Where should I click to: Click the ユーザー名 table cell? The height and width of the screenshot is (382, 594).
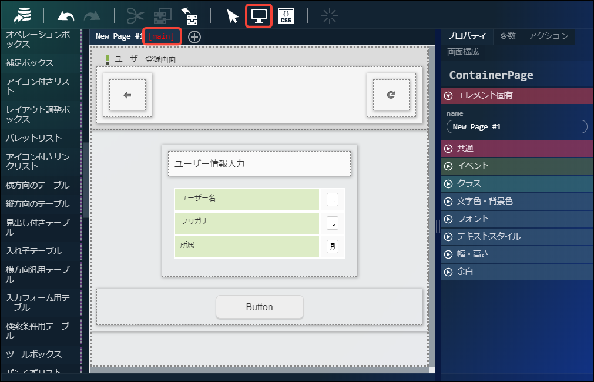247,199
